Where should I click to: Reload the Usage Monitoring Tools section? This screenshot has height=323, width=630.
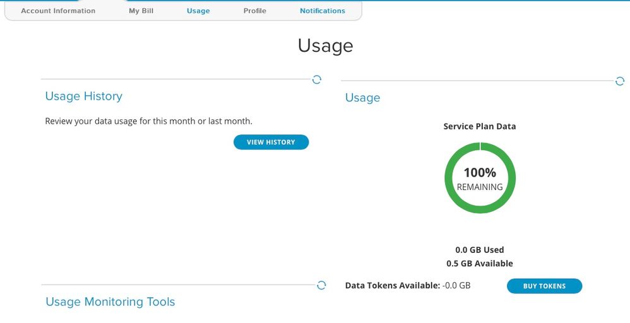pos(321,285)
